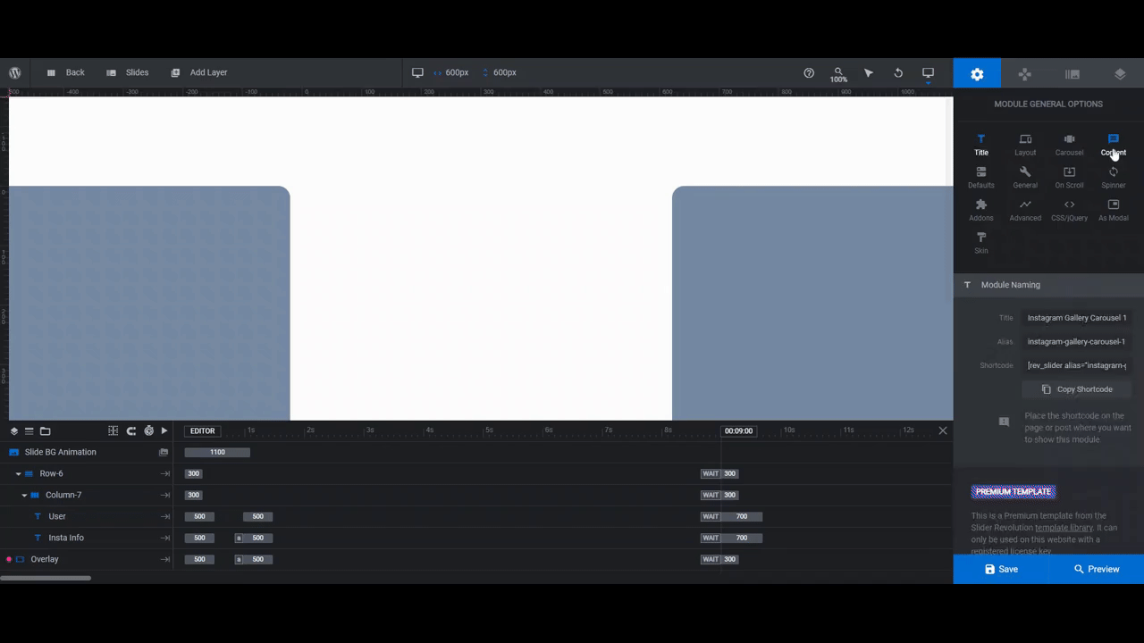Click the Overlay row arrow-to-bar icon

[164, 560]
